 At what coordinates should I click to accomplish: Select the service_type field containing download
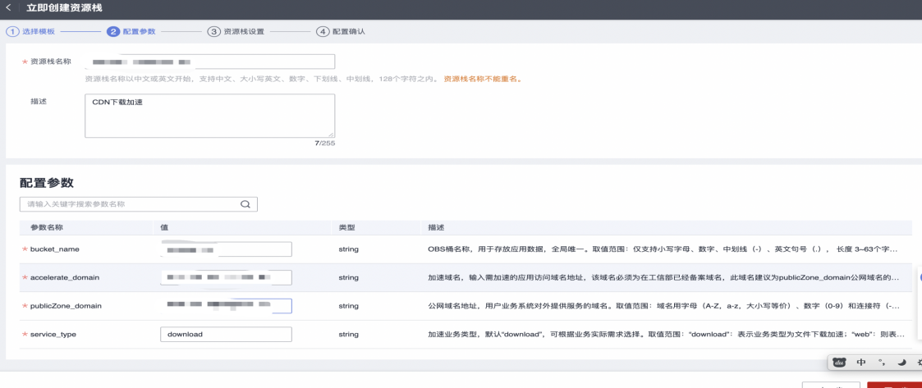(226, 335)
